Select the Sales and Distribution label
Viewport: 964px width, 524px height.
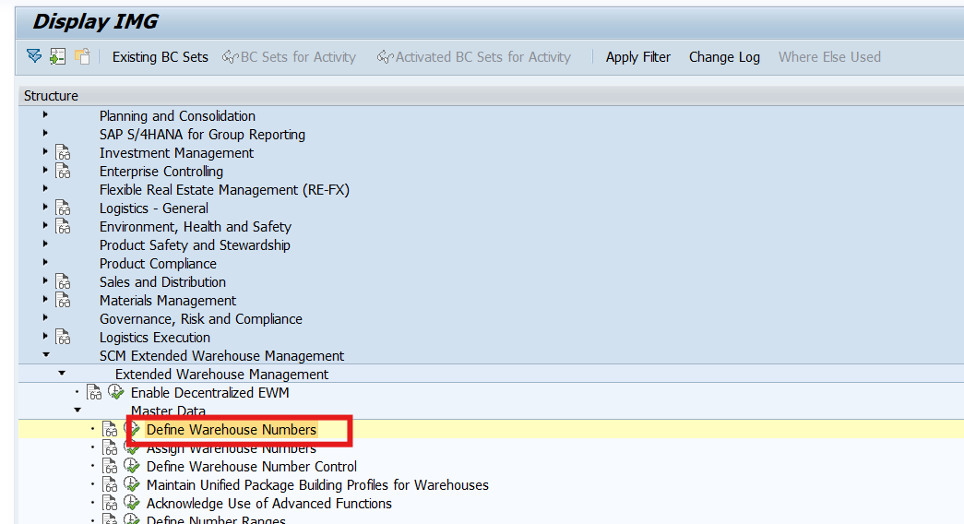click(163, 281)
